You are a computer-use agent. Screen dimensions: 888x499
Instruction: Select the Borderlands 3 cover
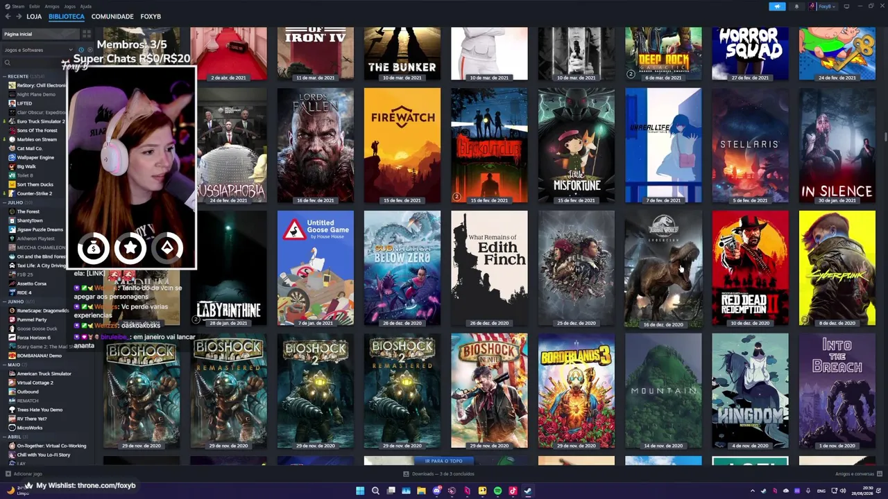click(x=577, y=391)
